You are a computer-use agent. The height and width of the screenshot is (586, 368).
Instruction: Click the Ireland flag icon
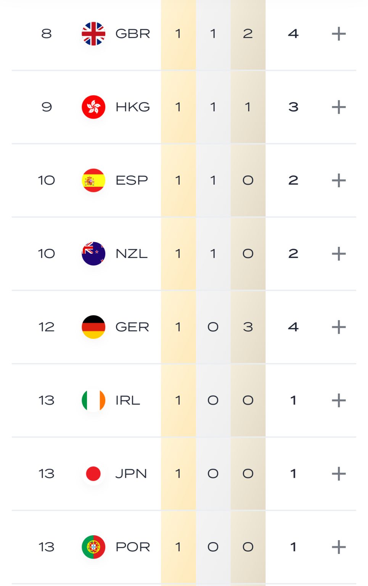pos(93,400)
